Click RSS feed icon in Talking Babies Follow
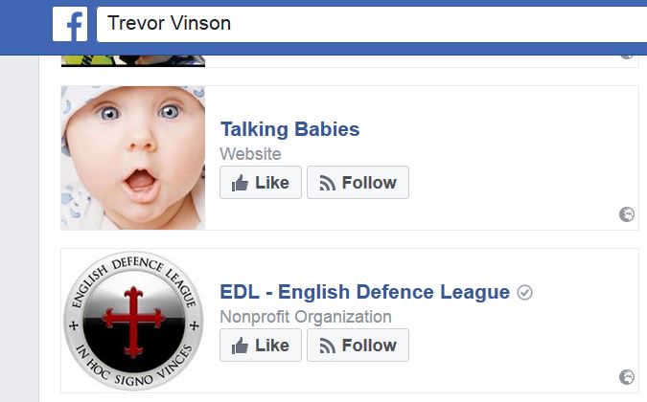The height and width of the screenshot is (402, 647). (x=327, y=183)
